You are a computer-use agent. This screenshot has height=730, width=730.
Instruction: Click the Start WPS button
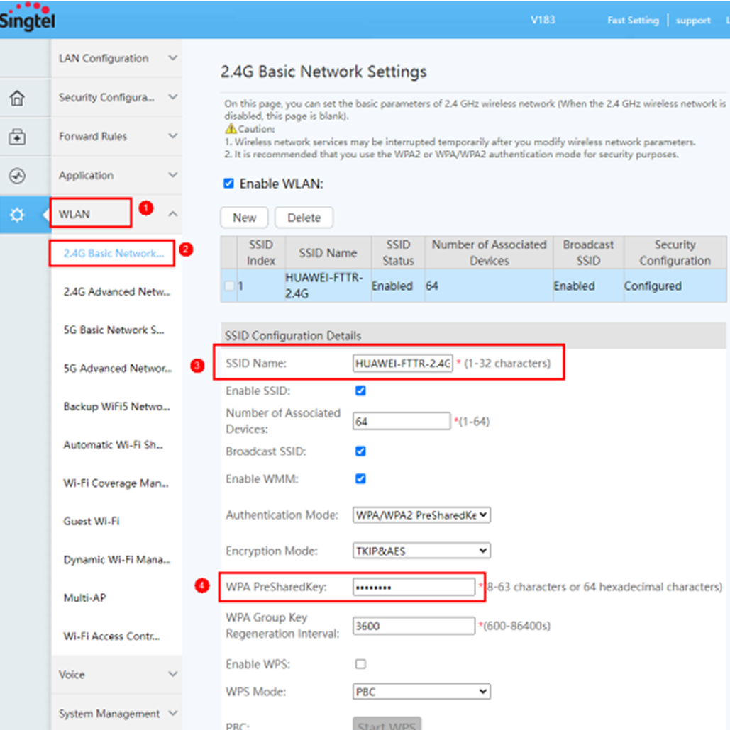tap(387, 724)
